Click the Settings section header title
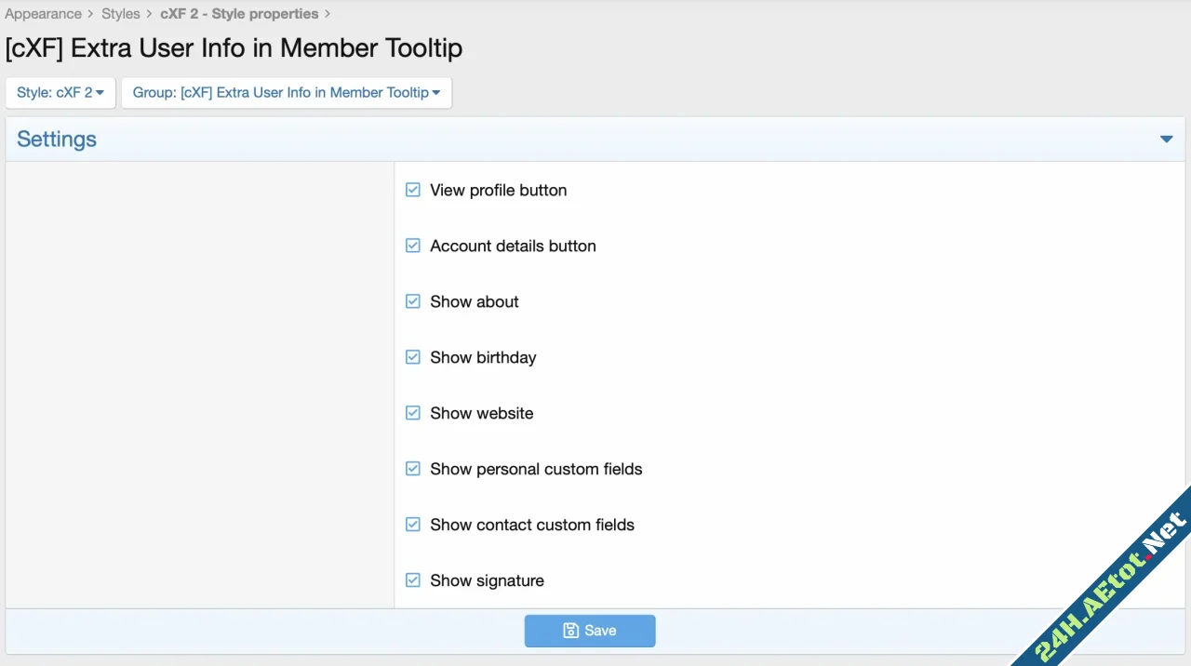 coord(56,139)
